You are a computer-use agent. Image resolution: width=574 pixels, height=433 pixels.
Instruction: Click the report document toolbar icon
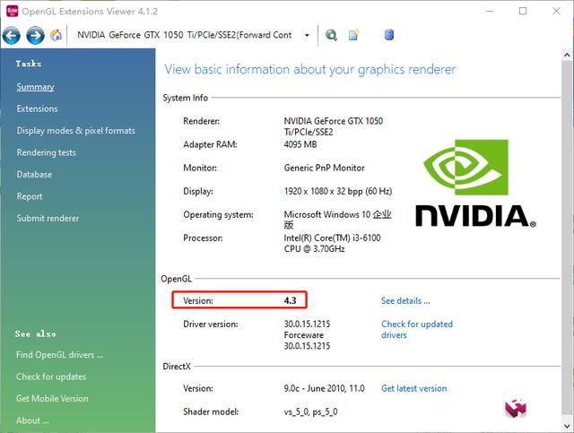pos(354,35)
